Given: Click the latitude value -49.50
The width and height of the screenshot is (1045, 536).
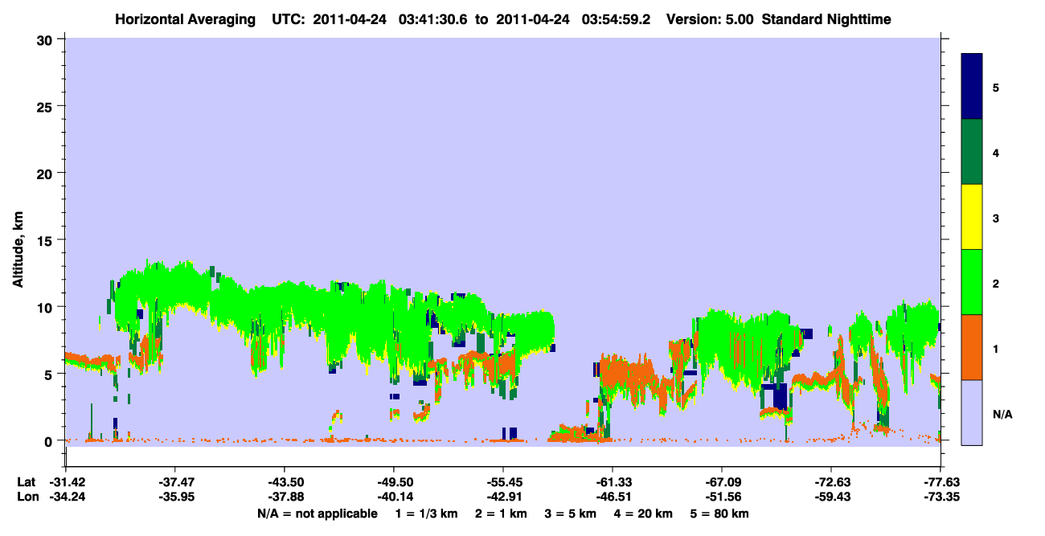Looking at the screenshot, I should 394,482.
